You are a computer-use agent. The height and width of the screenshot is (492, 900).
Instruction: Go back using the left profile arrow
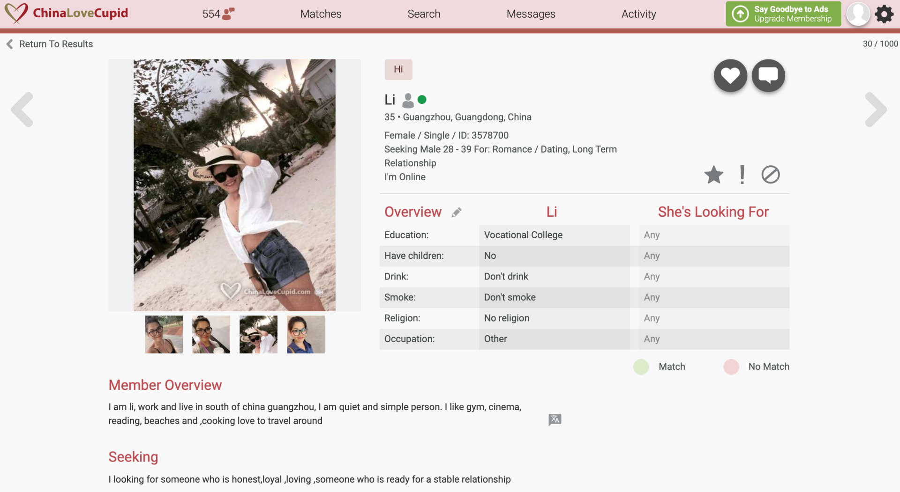click(23, 109)
